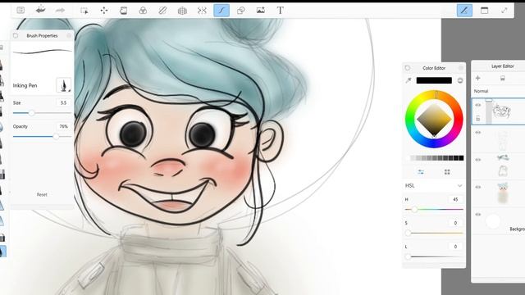Viewport: 525px width, 295px height.
Task: Select the third layer thumbnail
Action: pos(503,166)
